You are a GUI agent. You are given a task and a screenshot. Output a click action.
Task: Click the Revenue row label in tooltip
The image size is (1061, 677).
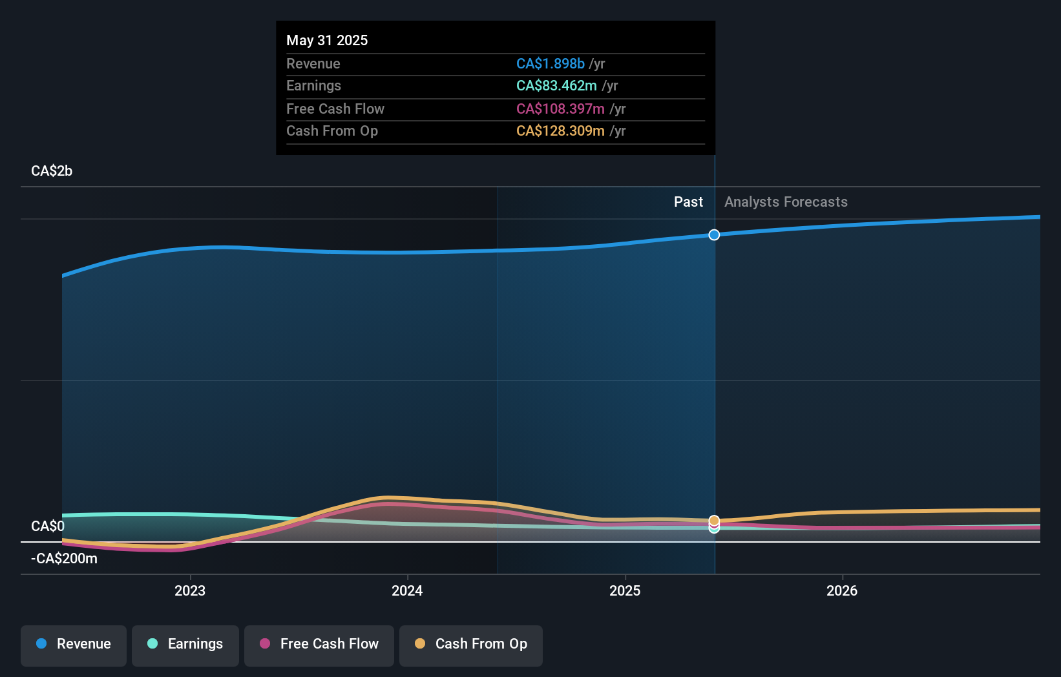coord(313,63)
